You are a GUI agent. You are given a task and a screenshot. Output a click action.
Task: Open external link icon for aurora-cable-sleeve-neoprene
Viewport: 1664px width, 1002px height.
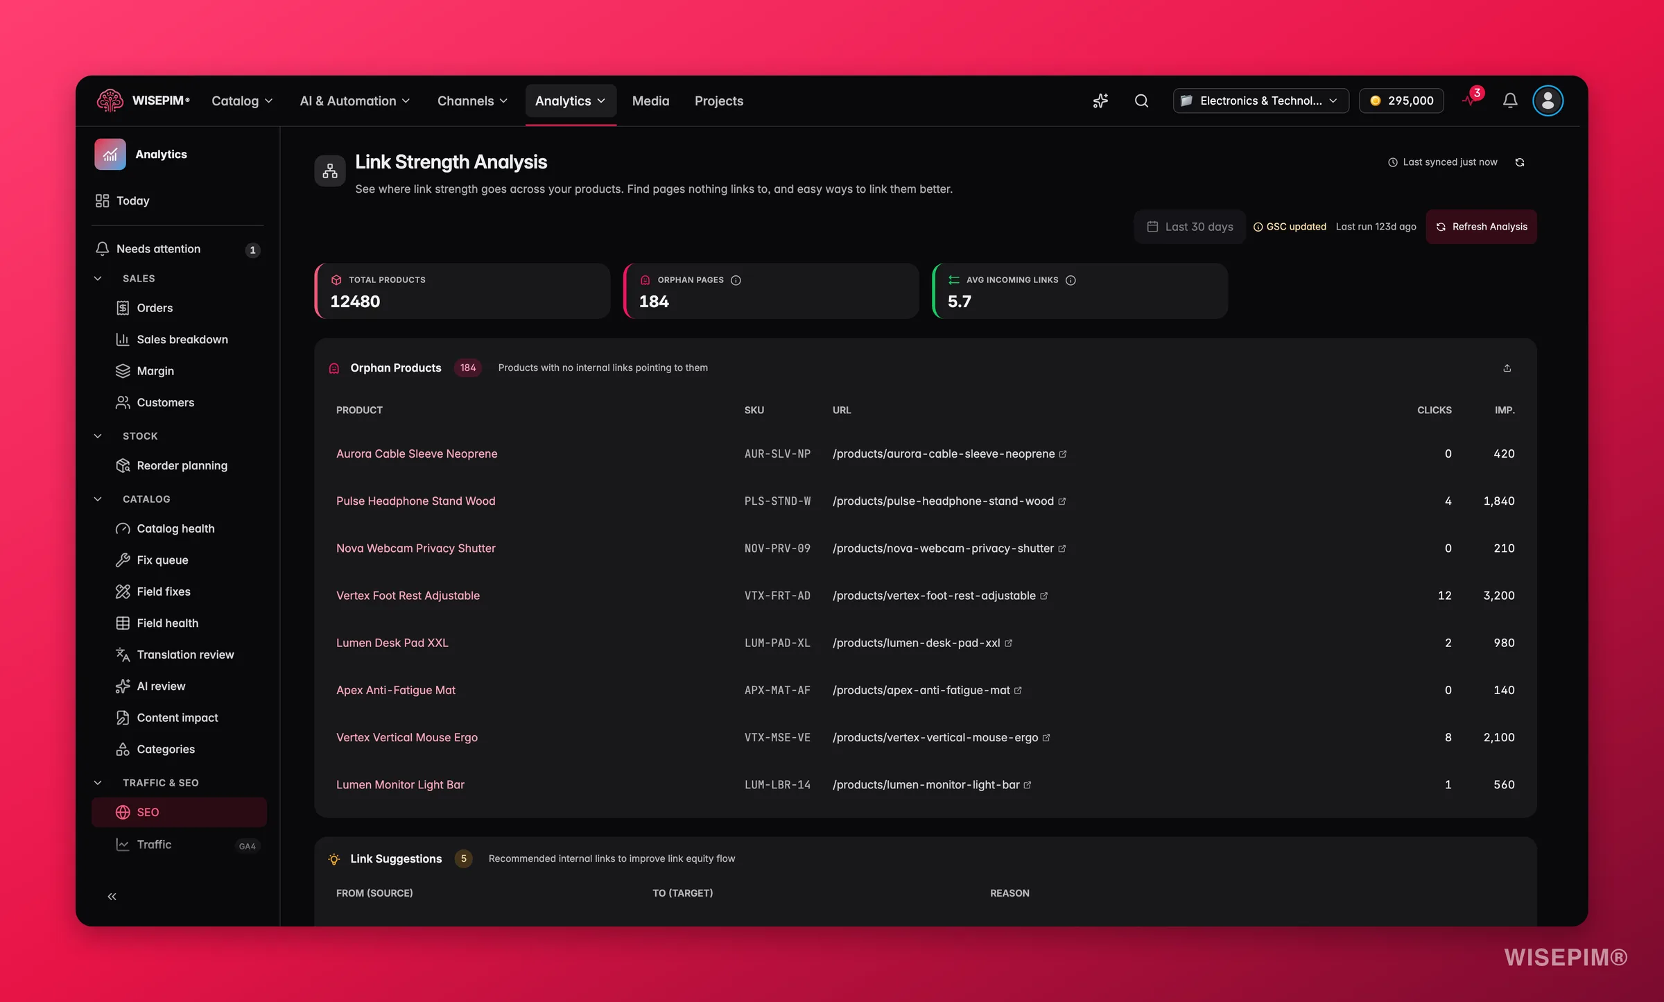pos(1063,454)
